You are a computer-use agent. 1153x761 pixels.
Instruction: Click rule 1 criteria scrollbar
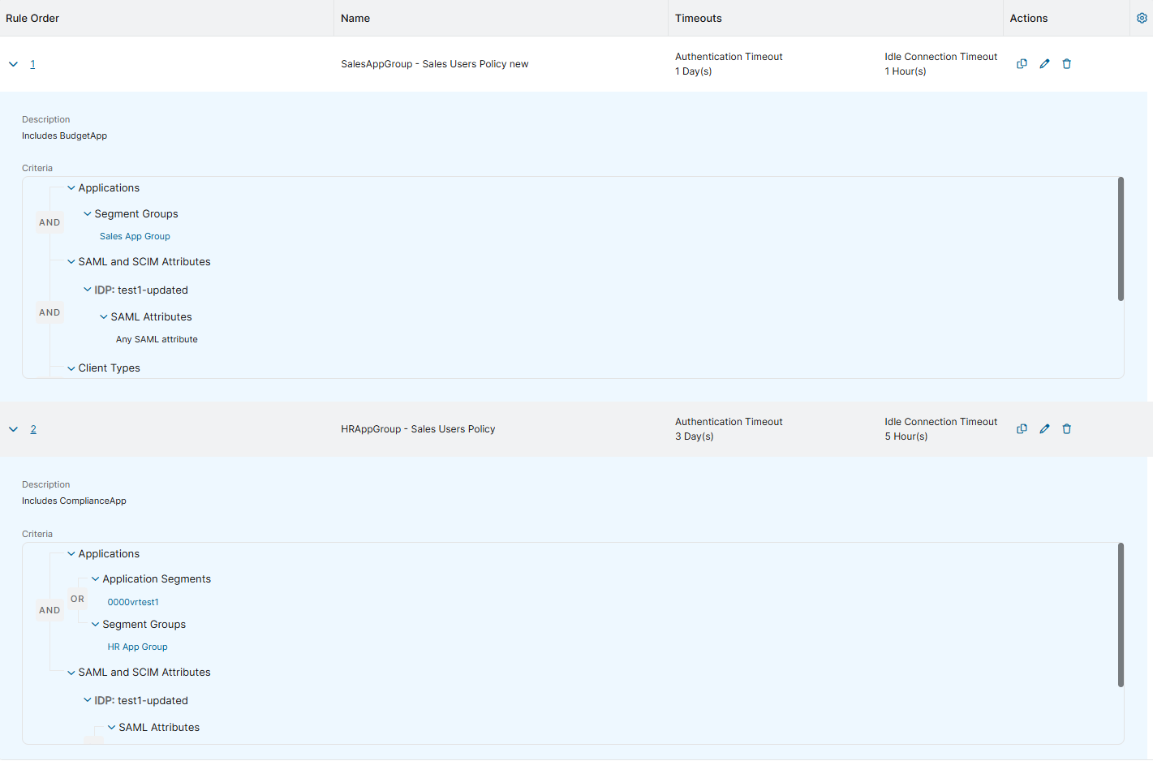tap(1121, 239)
